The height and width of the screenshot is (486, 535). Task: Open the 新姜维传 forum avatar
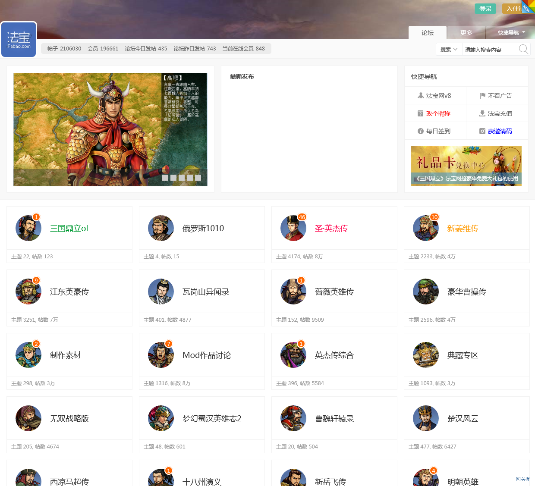(x=426, y=228)
